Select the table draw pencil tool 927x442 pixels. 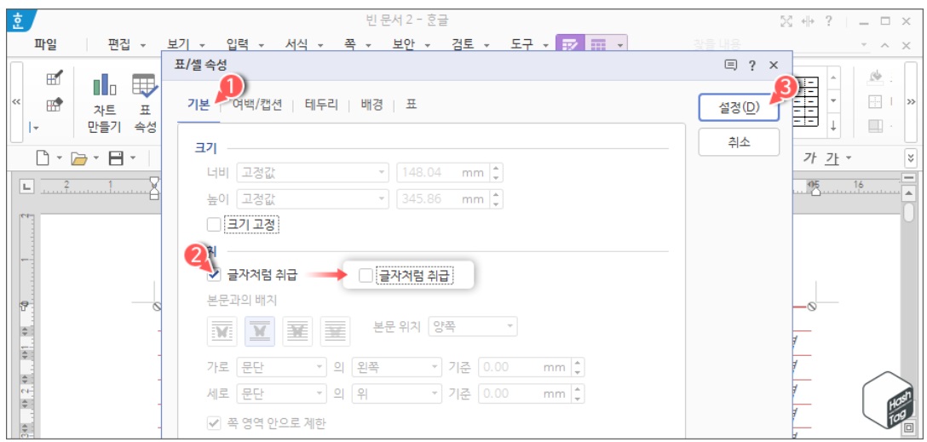click(55, 77)
